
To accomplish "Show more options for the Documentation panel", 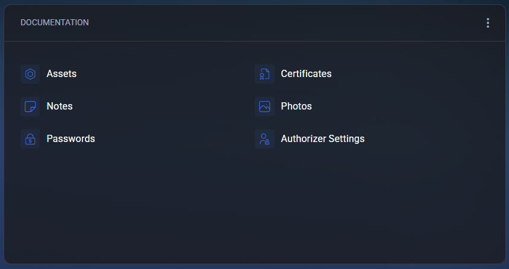I will (x=488, y=23).
